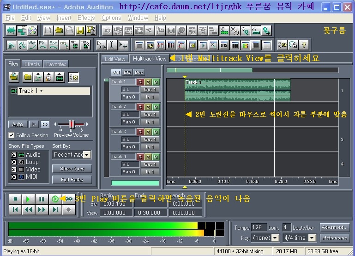Image resolution: width=355 pixels, height=256 pixels.
Task: Click the CD Project view disc icon
Action: (x=32, y=30)
